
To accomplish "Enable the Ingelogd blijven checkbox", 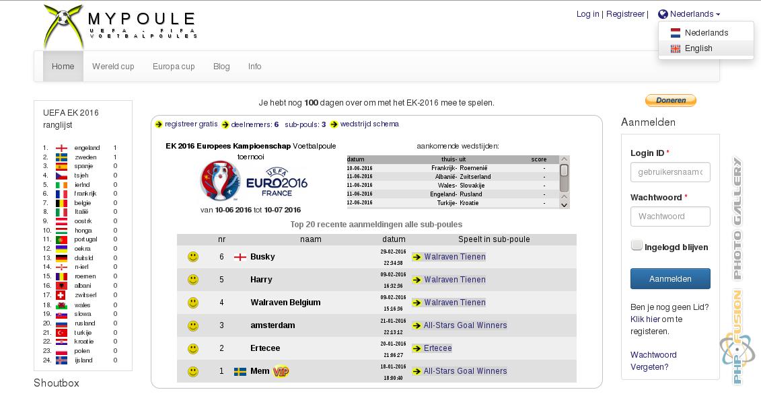I will tap(637, 245).
